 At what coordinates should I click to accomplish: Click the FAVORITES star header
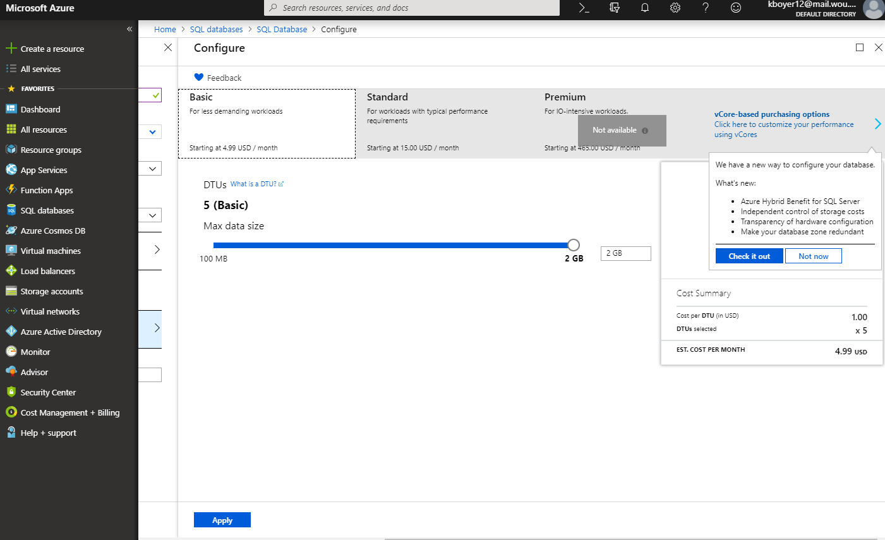[11, 88]
